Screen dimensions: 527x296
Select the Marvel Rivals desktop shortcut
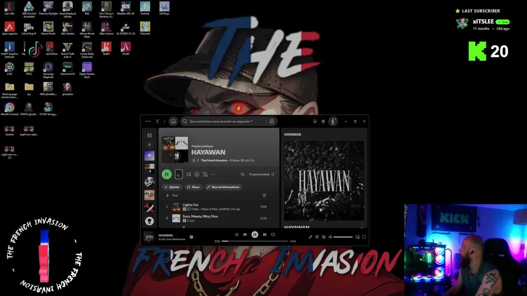(x=48, y=28)
